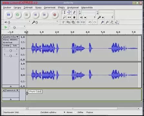Skip to end with forward button
The width and height of the screenshot is (144, 116).
pos(44,15)
